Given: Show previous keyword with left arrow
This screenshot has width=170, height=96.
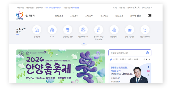Looking at the screenshot, I should [x=144, y=59].
